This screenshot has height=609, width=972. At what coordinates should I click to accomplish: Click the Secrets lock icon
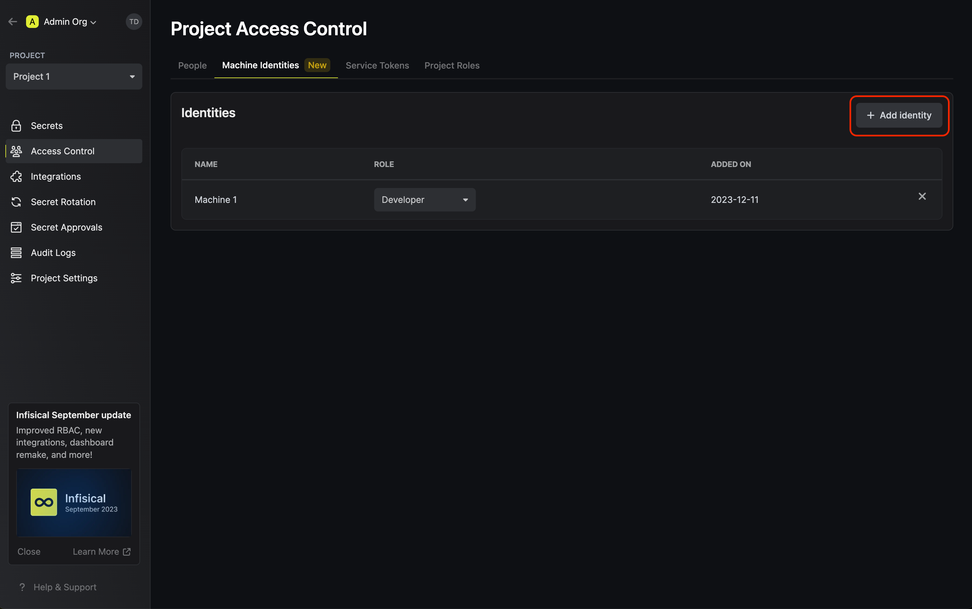coord(16,126)
